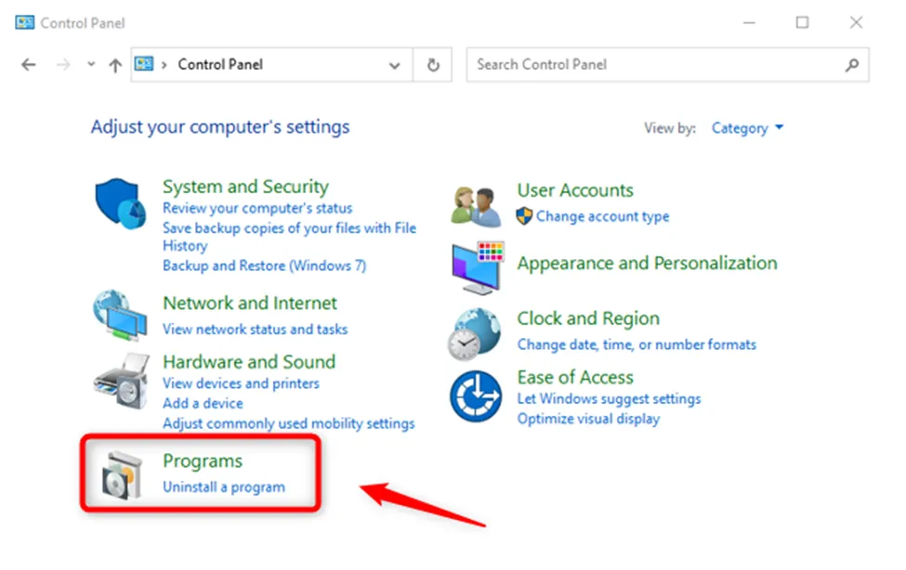906x570 pixels.
Task: Click View network status and tasks
Action: (255, 329)
